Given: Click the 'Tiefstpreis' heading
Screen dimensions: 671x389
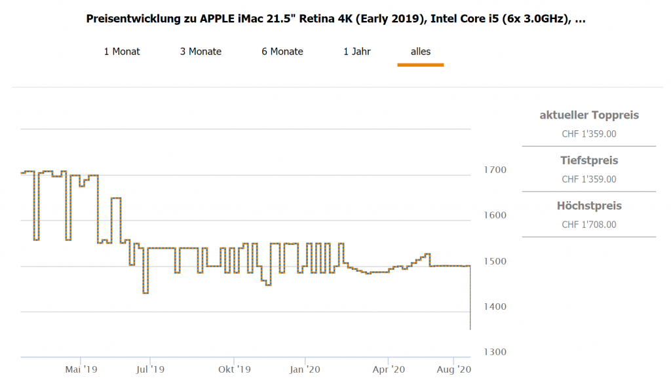Looking at the screenshot, I should coord(588,160).
